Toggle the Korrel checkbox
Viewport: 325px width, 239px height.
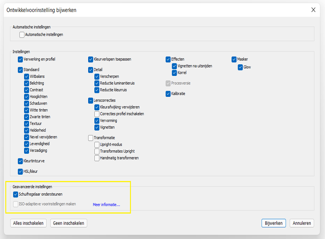tap(175, 73)
